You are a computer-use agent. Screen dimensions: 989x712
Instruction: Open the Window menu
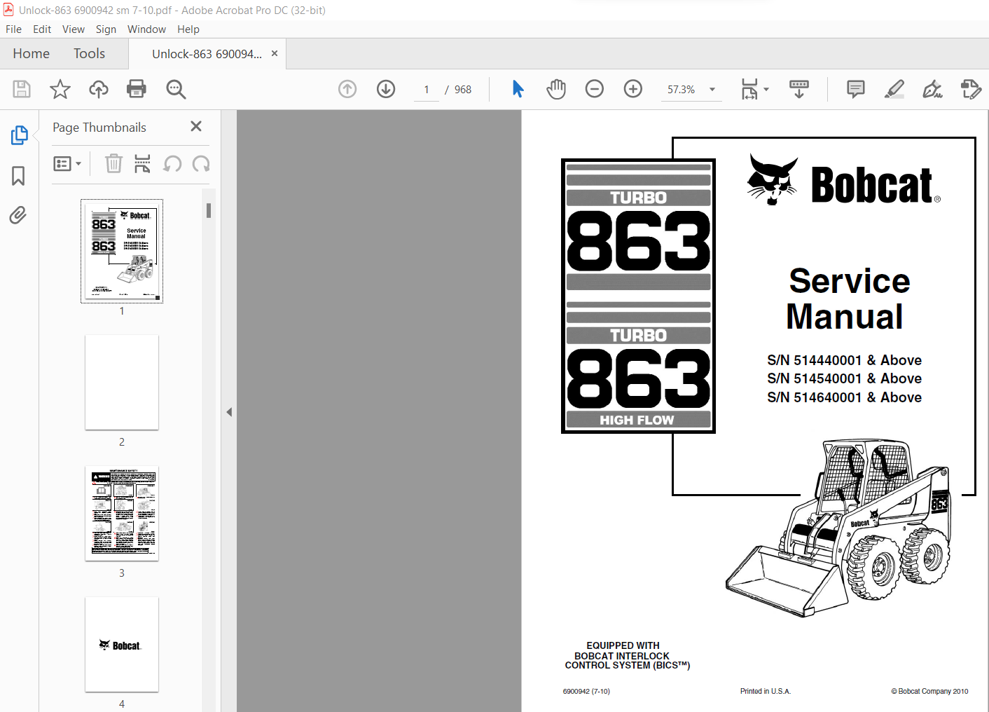pos(146,29)
